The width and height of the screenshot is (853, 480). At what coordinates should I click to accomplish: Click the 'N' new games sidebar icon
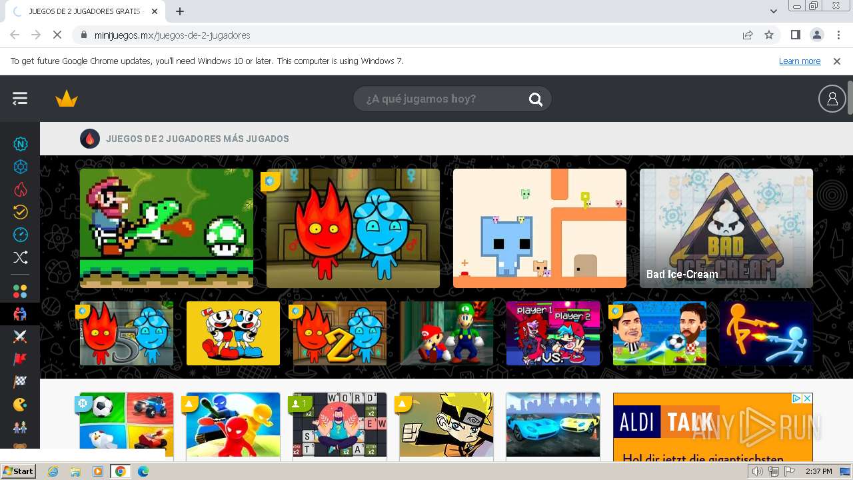(x=21, y=144)
